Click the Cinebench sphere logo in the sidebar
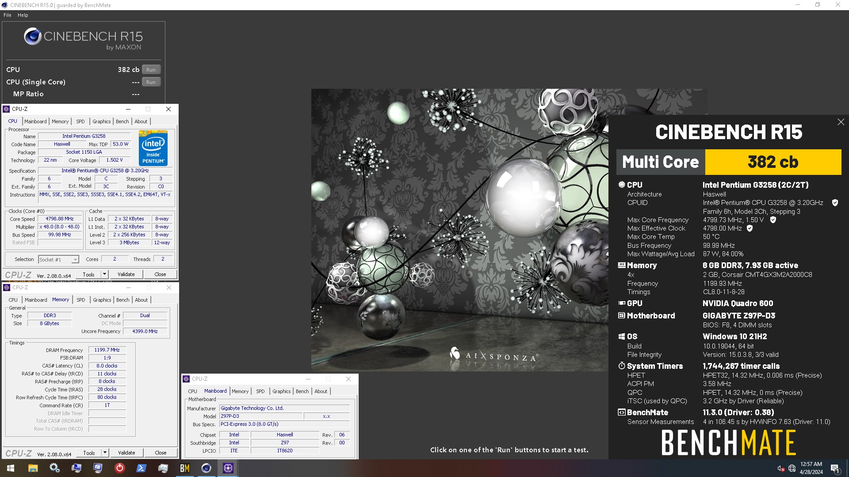 [33, 36]
